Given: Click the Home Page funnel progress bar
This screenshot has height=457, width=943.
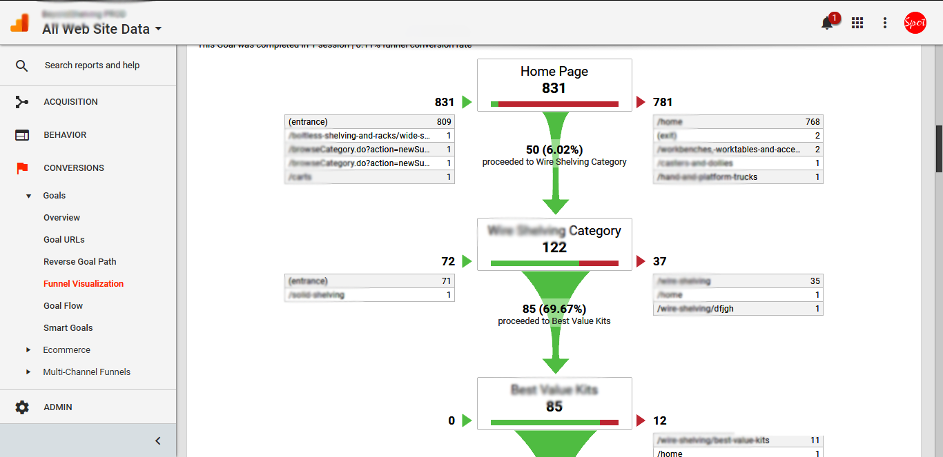Looking at the screenshot, I should coord(554,104).
